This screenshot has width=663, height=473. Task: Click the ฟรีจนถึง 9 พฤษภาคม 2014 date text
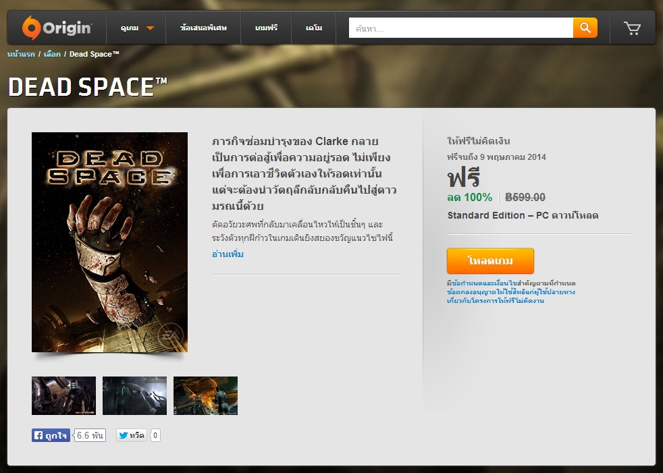pos(496,157)
